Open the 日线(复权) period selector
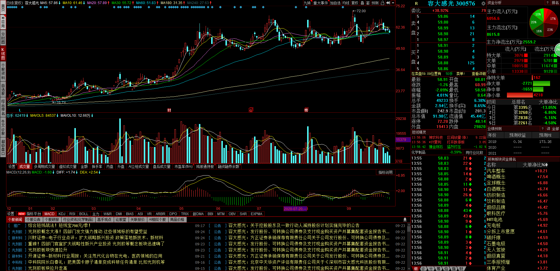Viewport: 560px width, 271px height. (x=15, y=3)
